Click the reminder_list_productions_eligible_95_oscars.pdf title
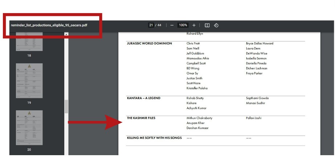335x161 pixels. tap(49, 25)
